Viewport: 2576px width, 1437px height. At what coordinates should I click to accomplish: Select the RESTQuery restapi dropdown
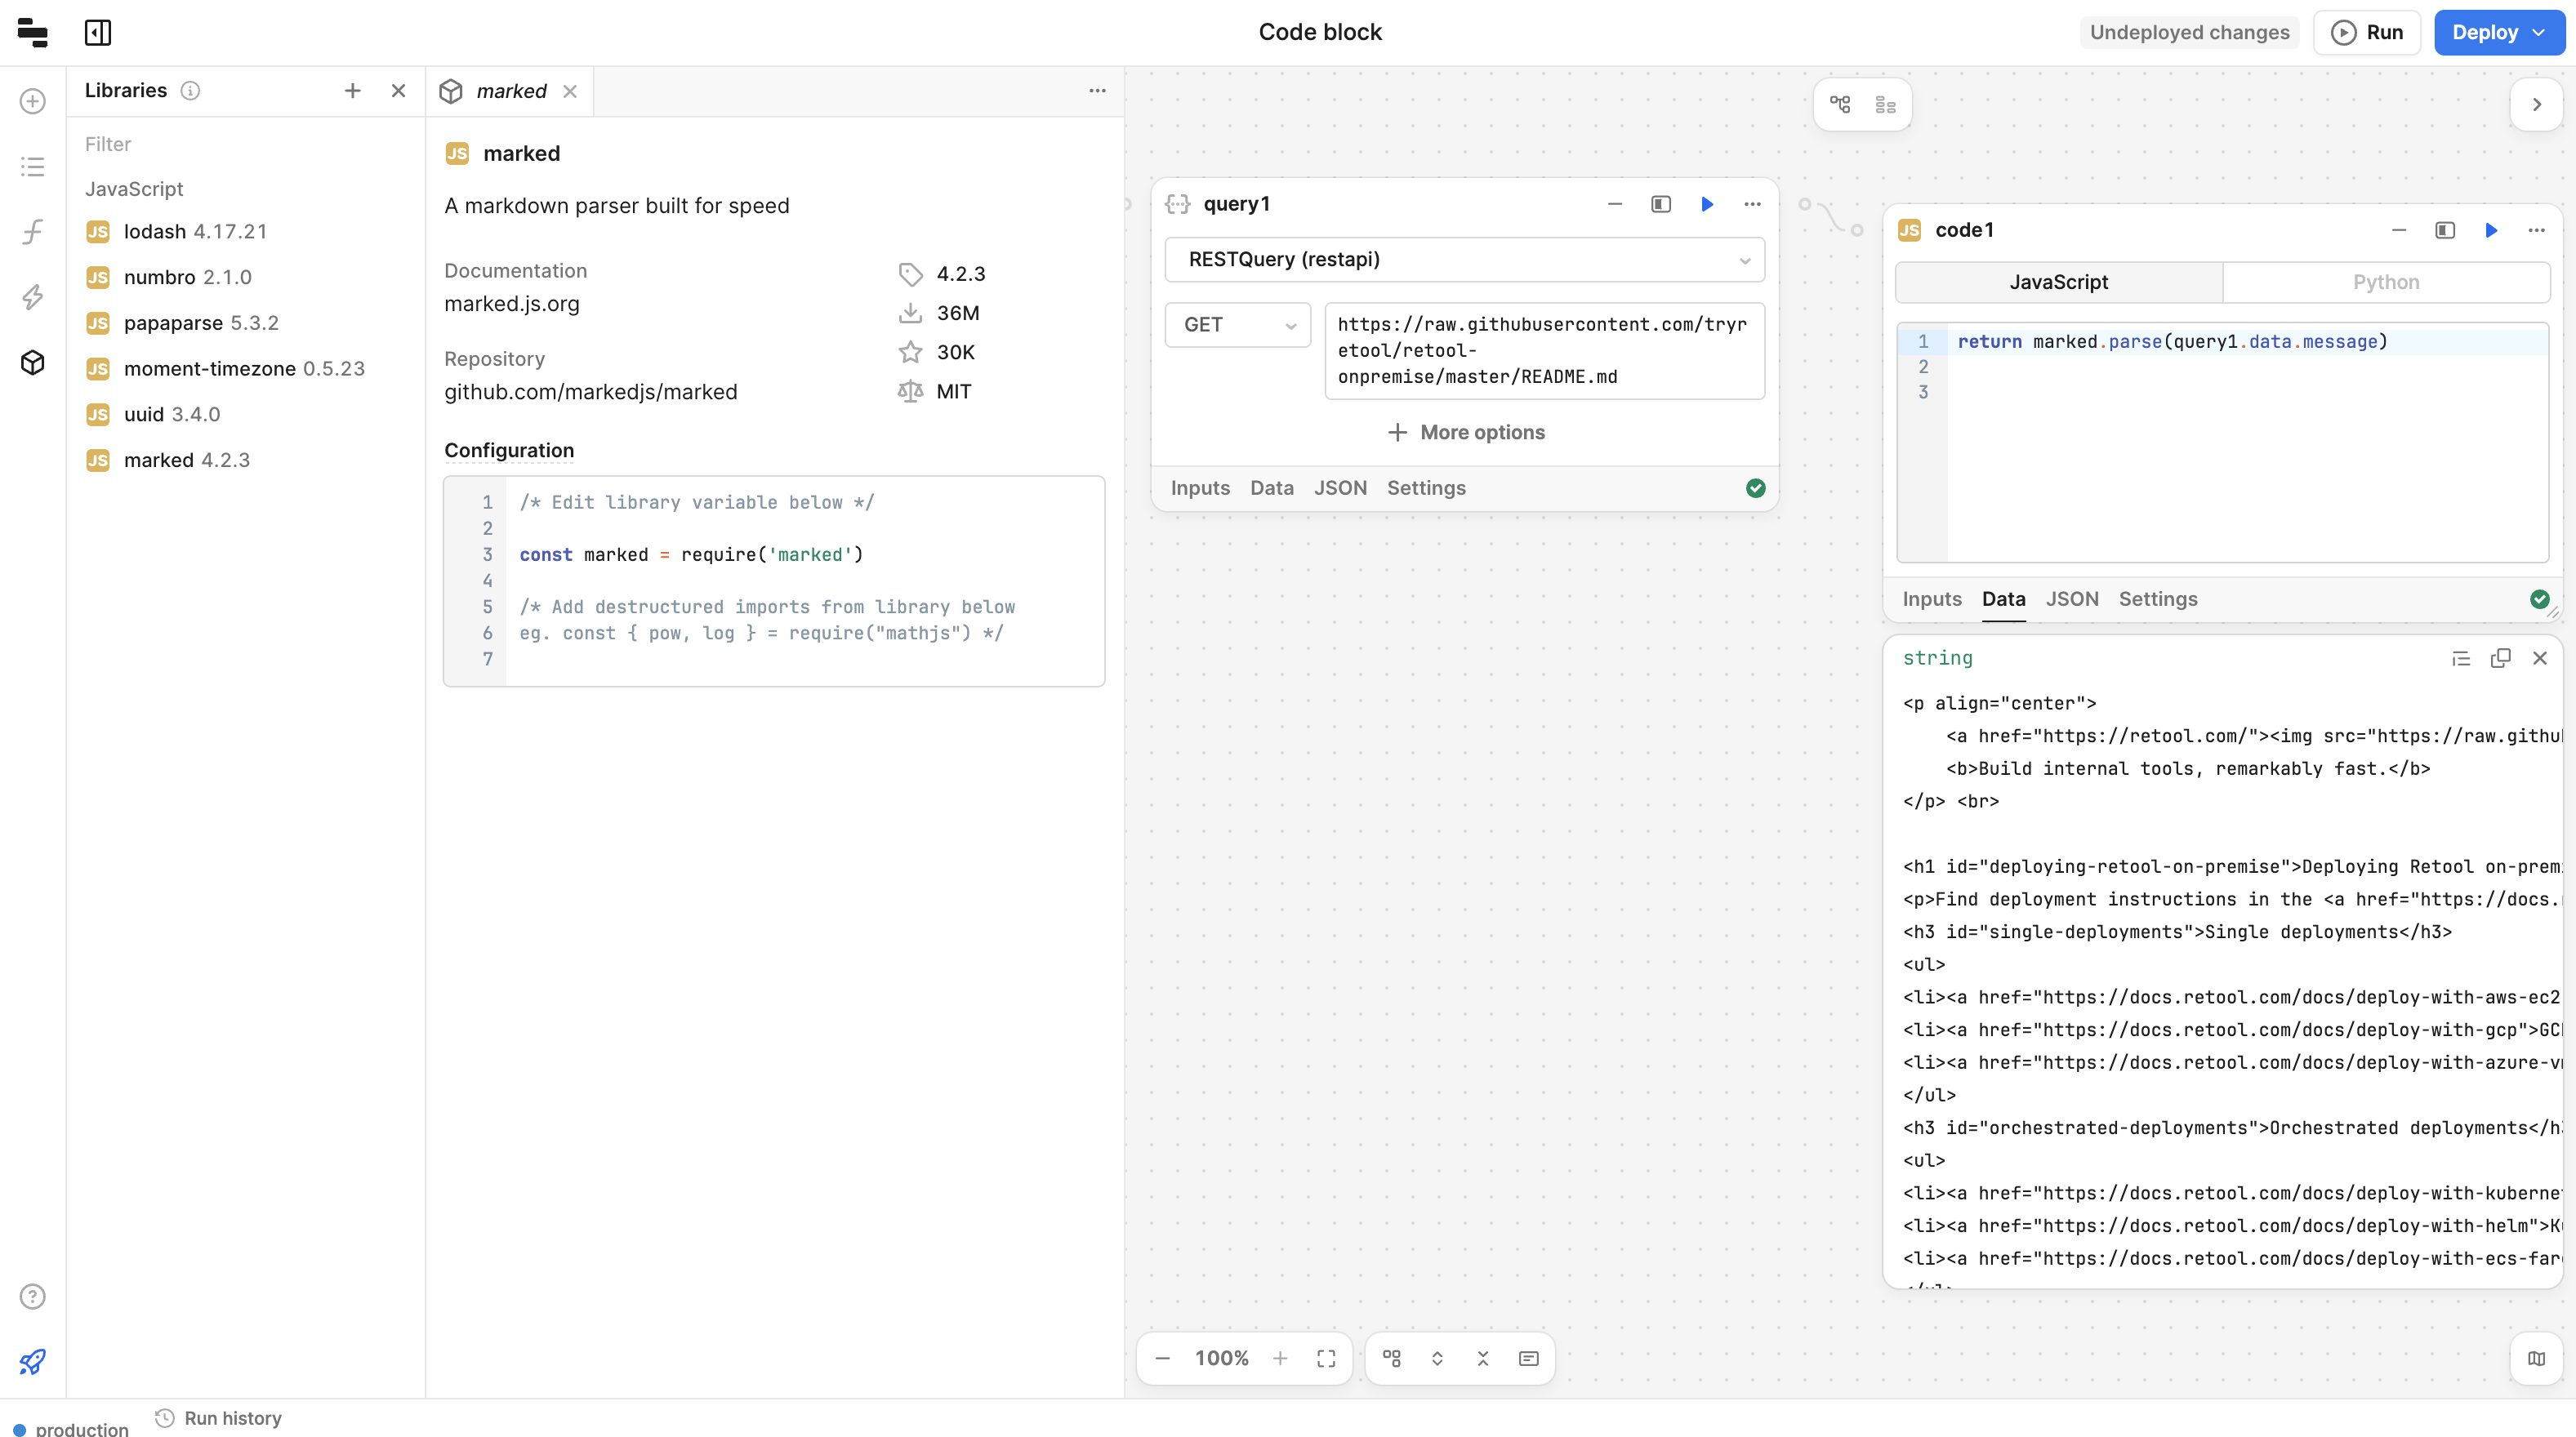click(1465, 258)
